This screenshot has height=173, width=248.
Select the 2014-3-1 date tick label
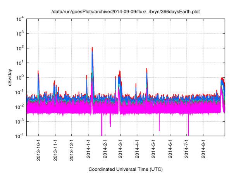click(x=120, y=150)
